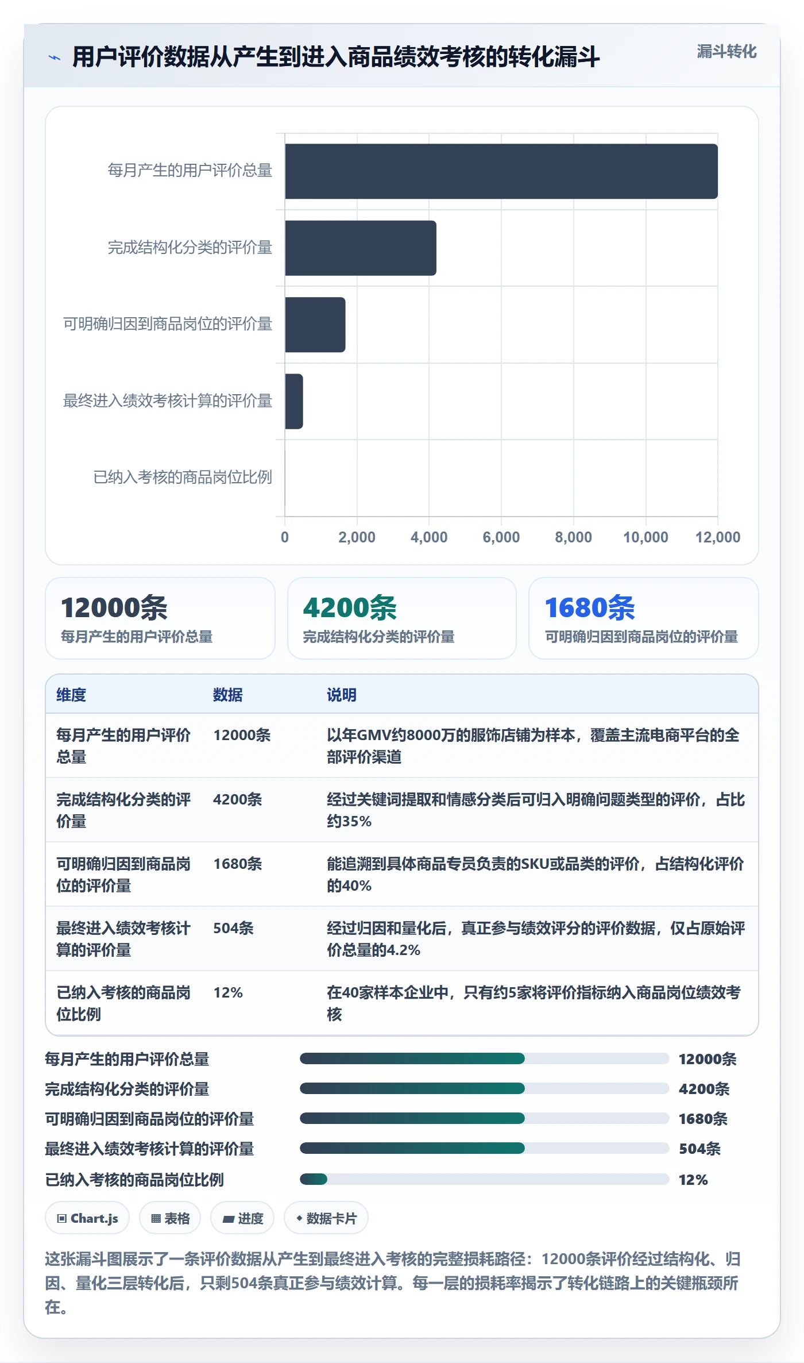Click the progress bar for 12000条
This screenshot has height=1363, width=804.
pos(484,1058)
